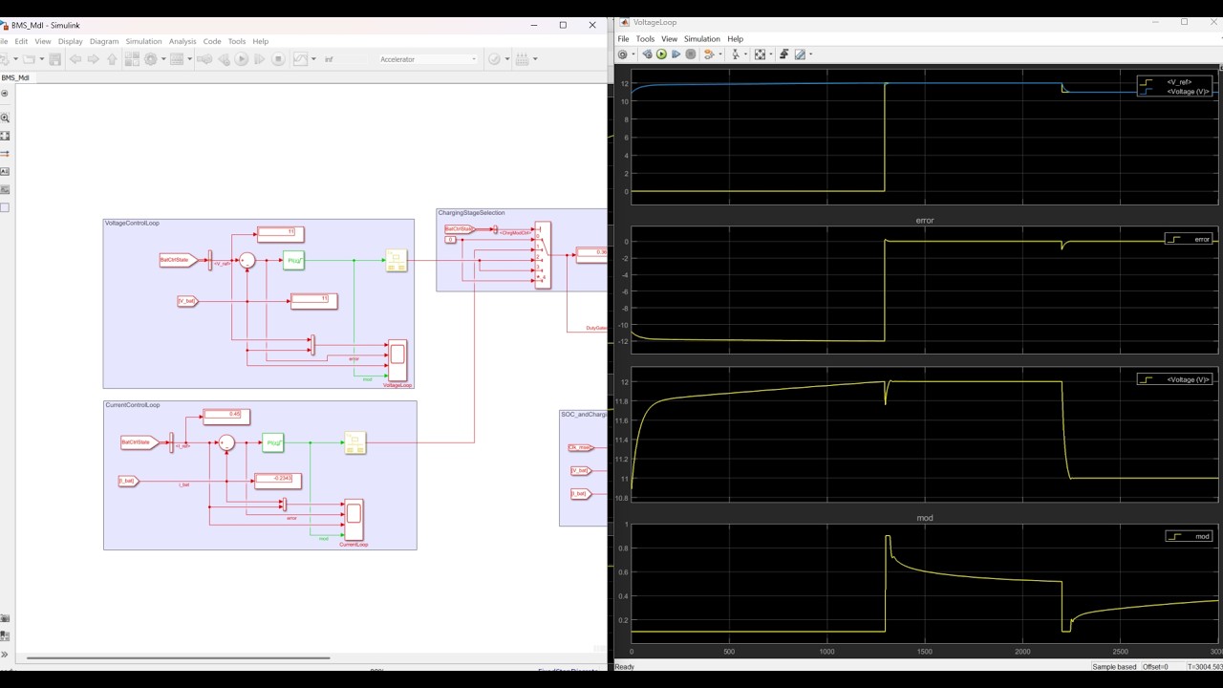The height and width of the screenshot is (688, 1223).
Task: Open a model with the Simulink folder icon
Action: tap(30, 59)
